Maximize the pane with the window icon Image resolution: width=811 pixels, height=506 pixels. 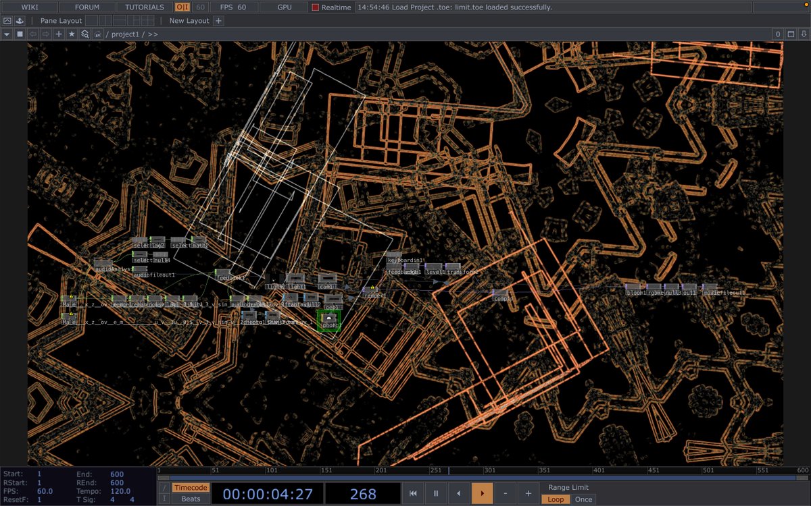[x=791, y=34]
